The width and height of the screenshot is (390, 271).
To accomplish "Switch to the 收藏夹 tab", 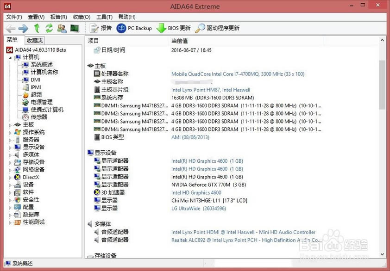I will (35, 40).
